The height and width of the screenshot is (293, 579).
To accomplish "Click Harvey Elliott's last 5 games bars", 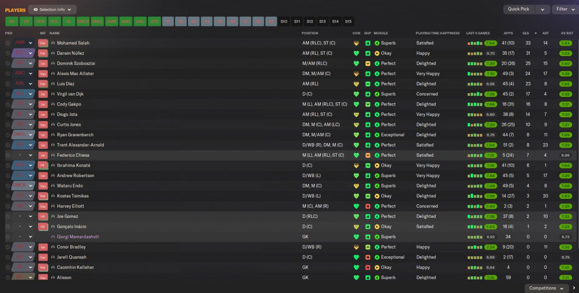I will (x=475, y=207).
